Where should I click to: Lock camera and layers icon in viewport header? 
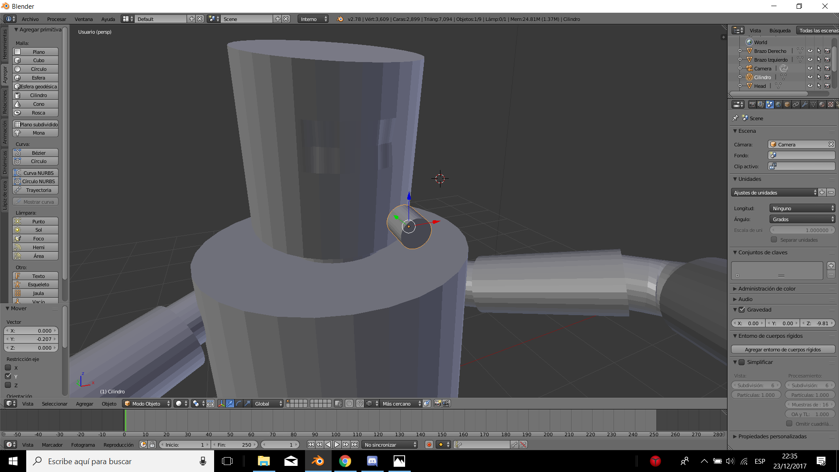click(338, 403)
